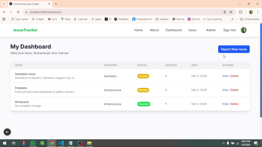Screen dimensions: 262x147
Task: Open the NoteBook bookmark
Action: coord(121,19)
